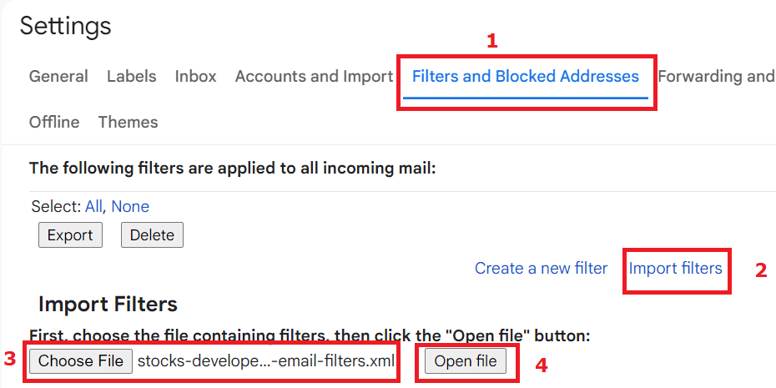Click the selected email-filters.xml file name
Viewport: 776px width, 388px height.
pyautogui.click(x=266, y=361)
